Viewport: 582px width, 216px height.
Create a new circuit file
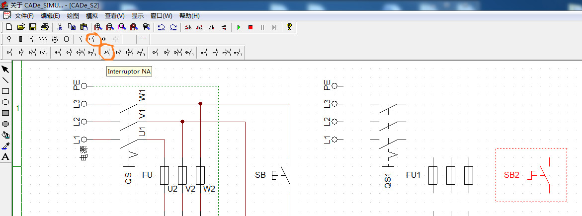click(9, 27)
